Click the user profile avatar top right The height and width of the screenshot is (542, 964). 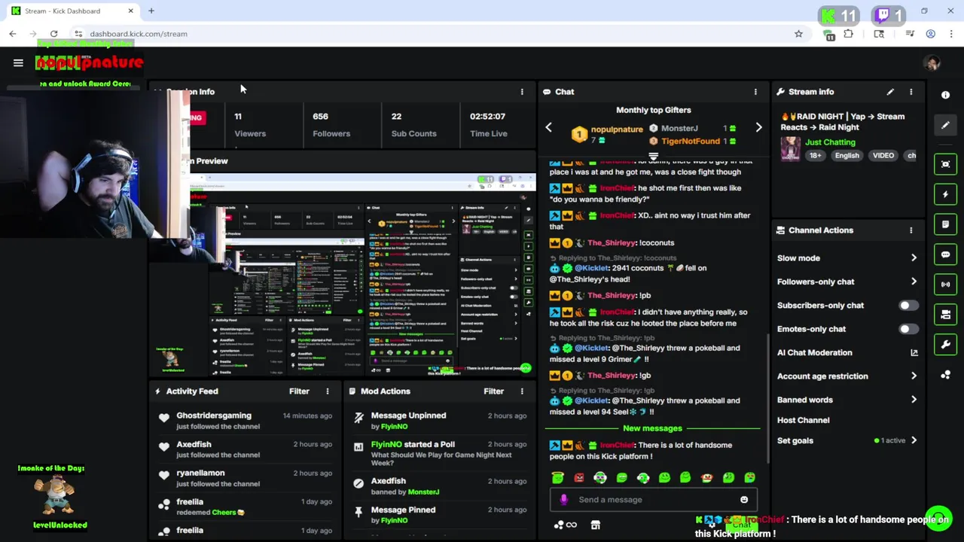click(932, 63)
